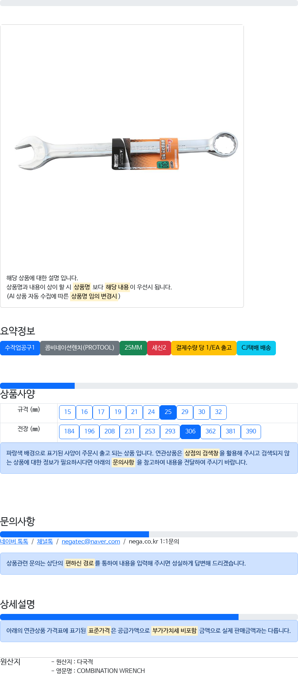Click the green 25MM tag
Screen dimensions: 298x676
point(133,348)
